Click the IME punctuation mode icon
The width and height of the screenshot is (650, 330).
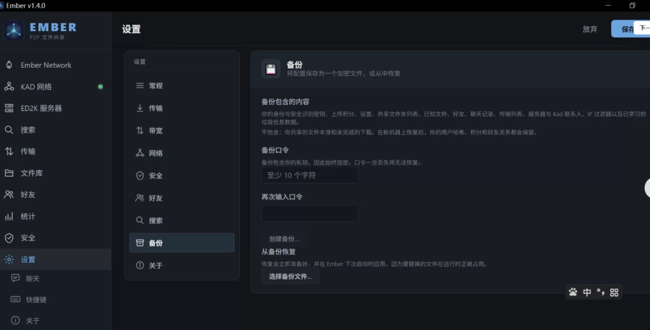tap(600, 293)
